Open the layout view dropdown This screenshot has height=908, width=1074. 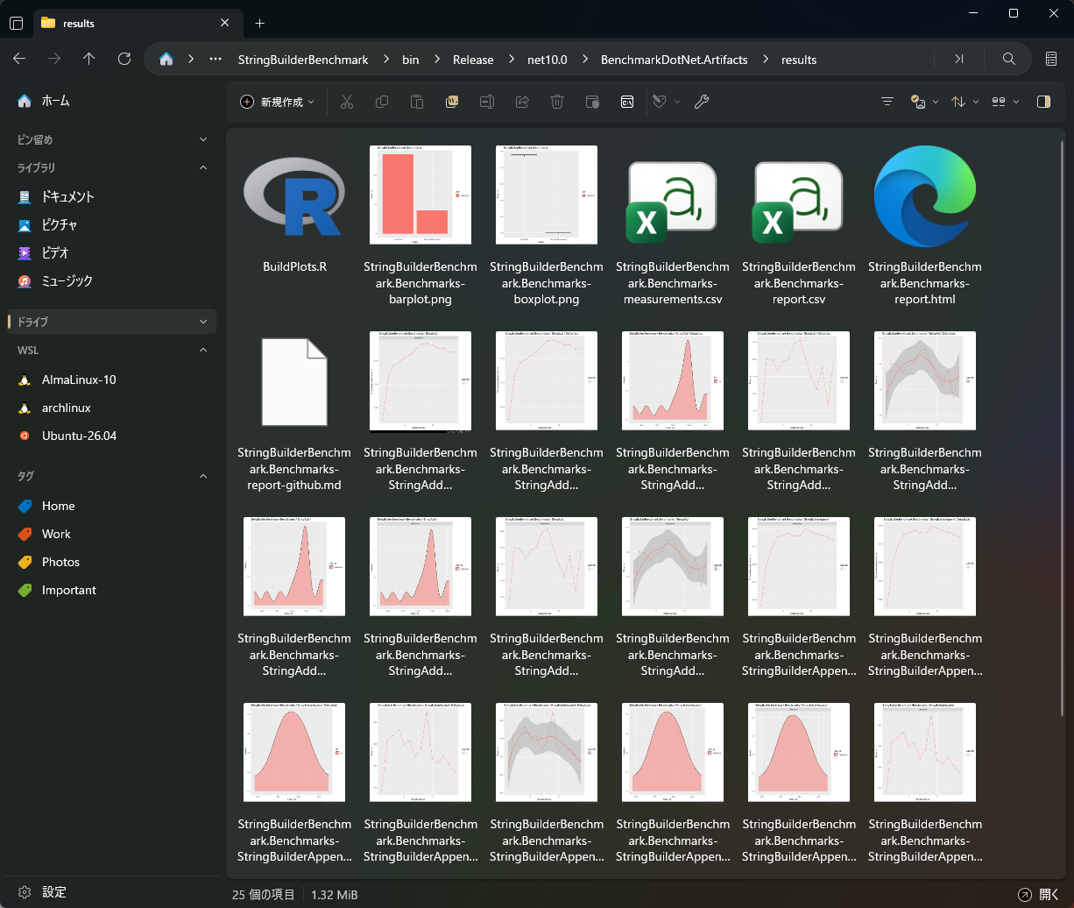tap(1006, 102)
